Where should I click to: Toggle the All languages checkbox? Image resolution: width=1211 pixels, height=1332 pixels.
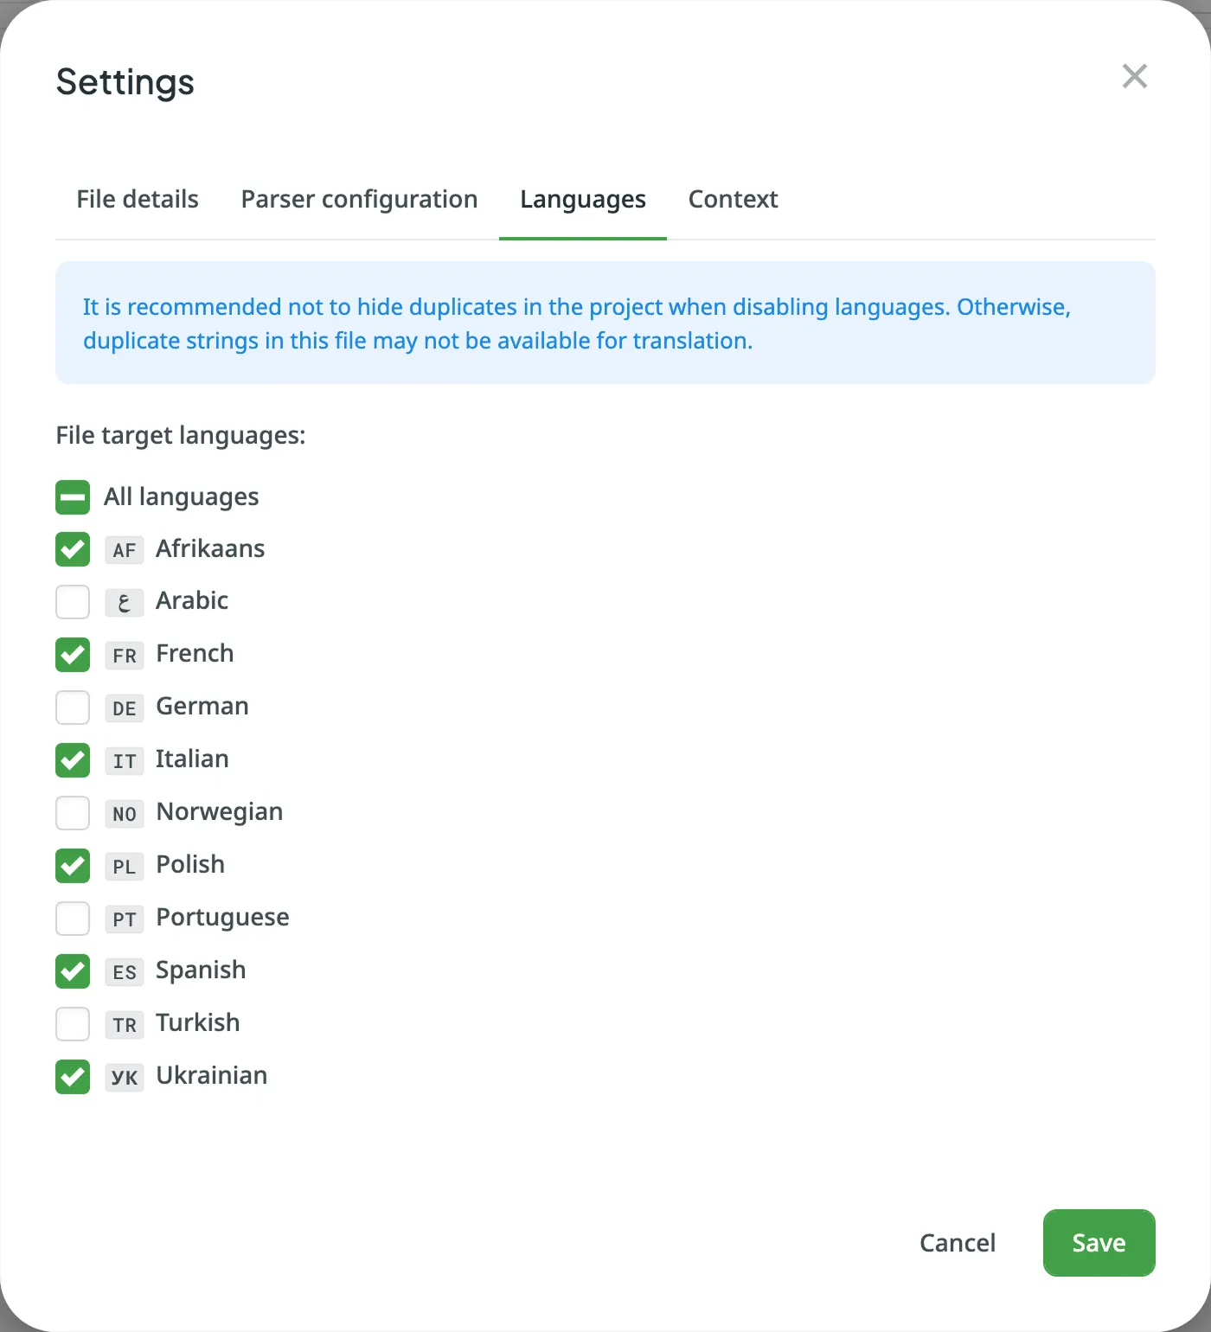coord(72,497)
